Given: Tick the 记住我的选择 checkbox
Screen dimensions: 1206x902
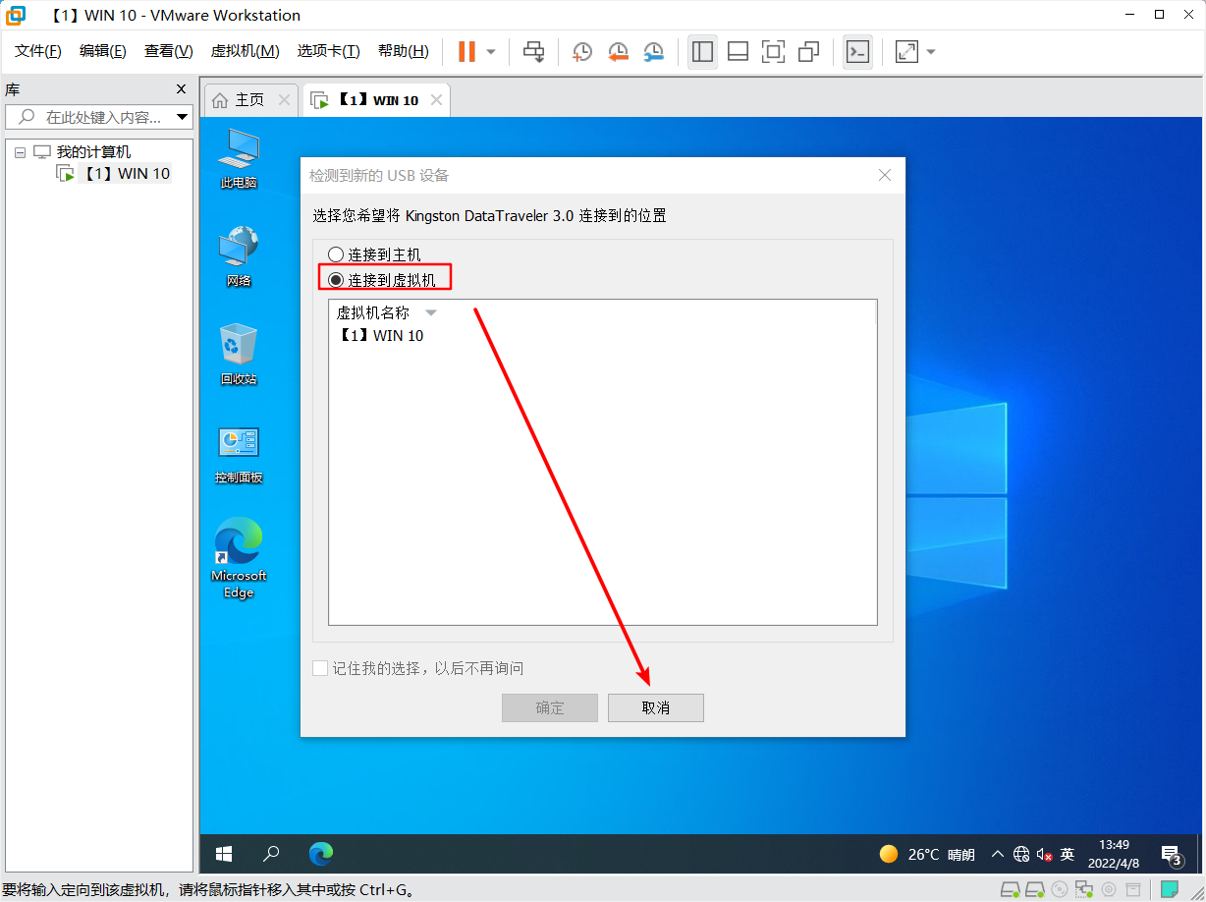Looking at the screenshot, I should tap(320, 668).
